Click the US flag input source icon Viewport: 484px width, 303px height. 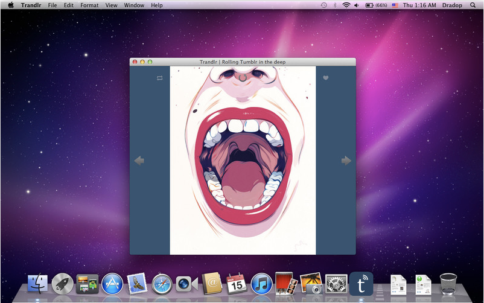pyautogui.click(x=395, y=5)
